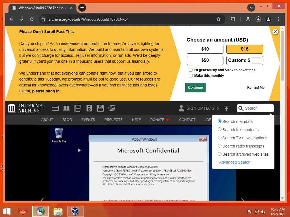Image resolution: width=290 pixels, height=217 pixels.
Task: Open the EVENTS menu item
Action: (x=88, y=120)
